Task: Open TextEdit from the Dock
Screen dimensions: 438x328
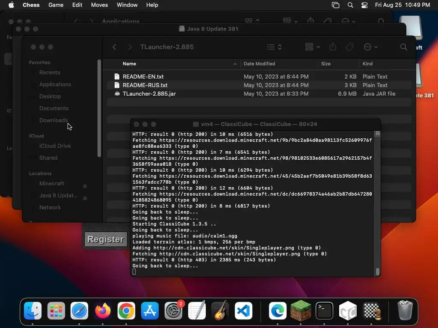Action: click(197, 311)
